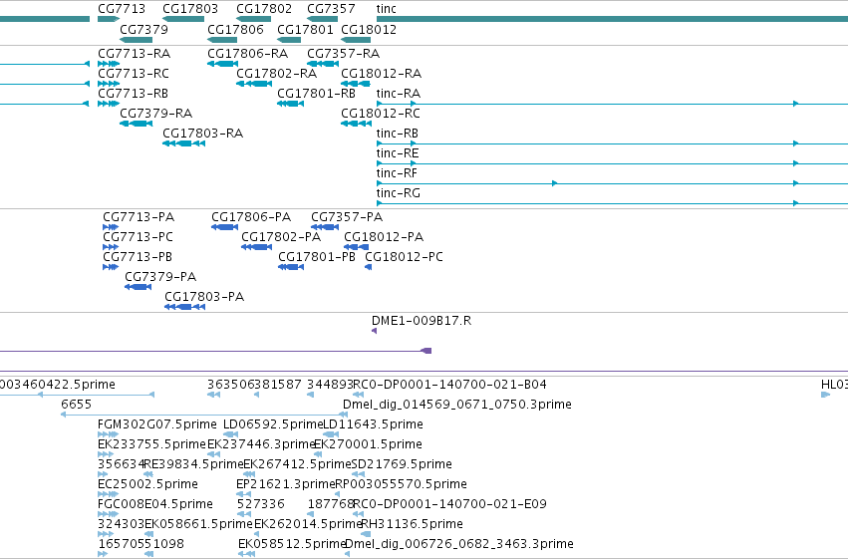Click protein CG7713-PB
Image resolution: width=848 pixels, height=559 pixels.
(138, 257)
